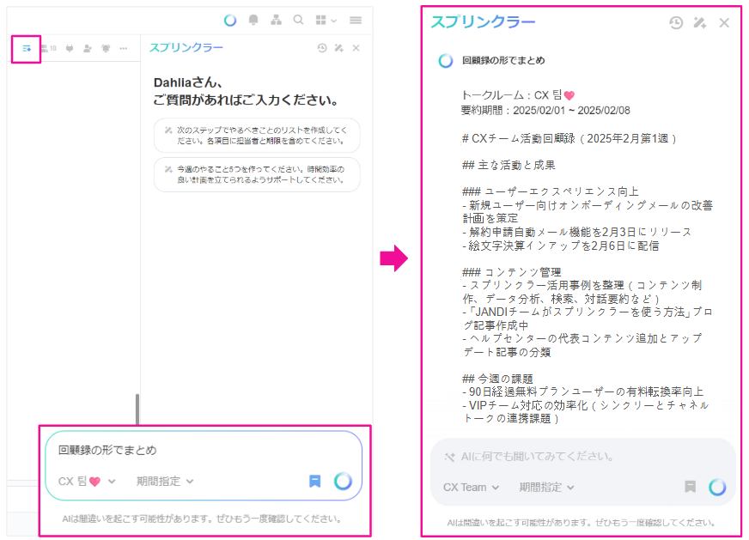
Task: Click the magic wand icon in the right Sprinkler panel
Action: coord(700,22)
